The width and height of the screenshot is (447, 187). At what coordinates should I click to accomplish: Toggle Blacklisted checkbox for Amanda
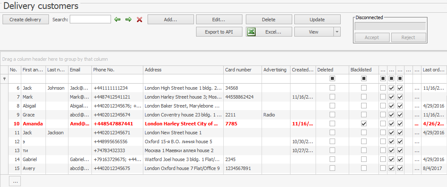tap(364, 124)
